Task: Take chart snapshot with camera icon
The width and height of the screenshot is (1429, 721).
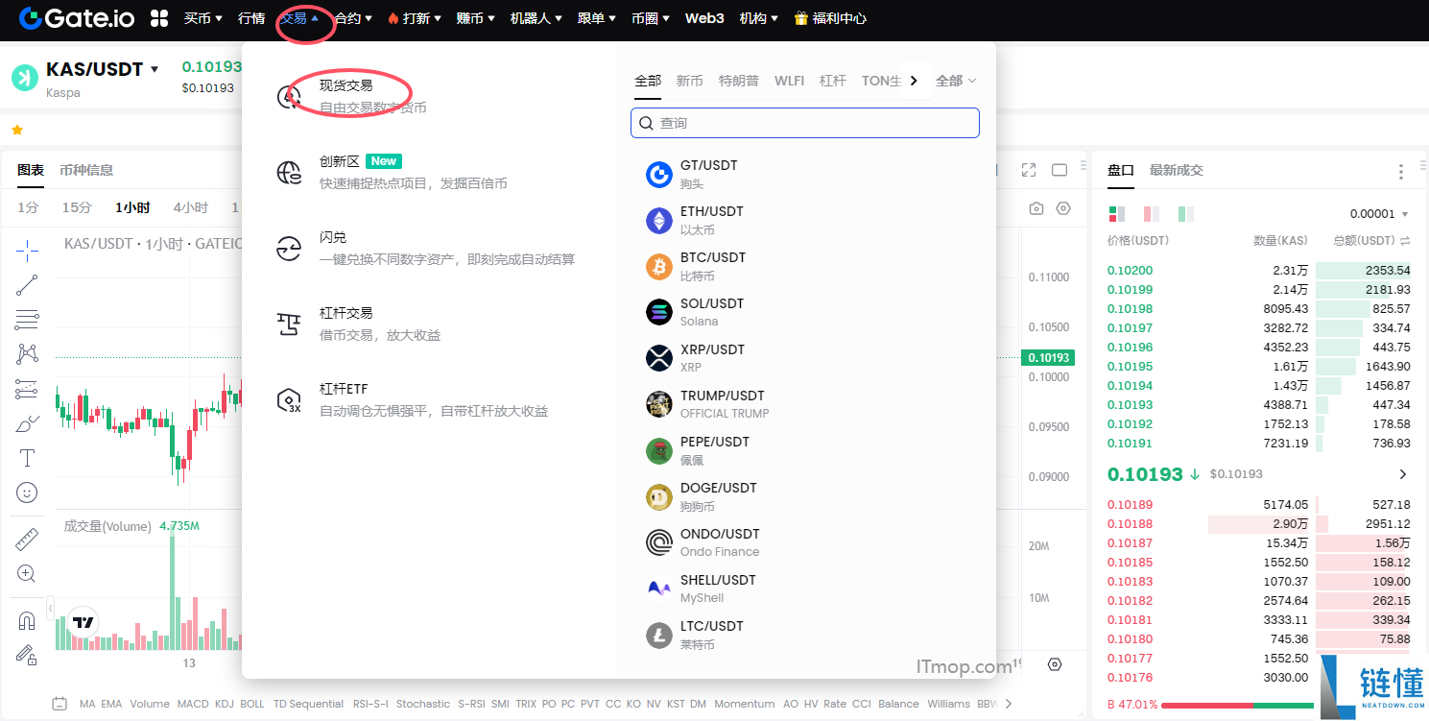Action: click(1036, 208)
